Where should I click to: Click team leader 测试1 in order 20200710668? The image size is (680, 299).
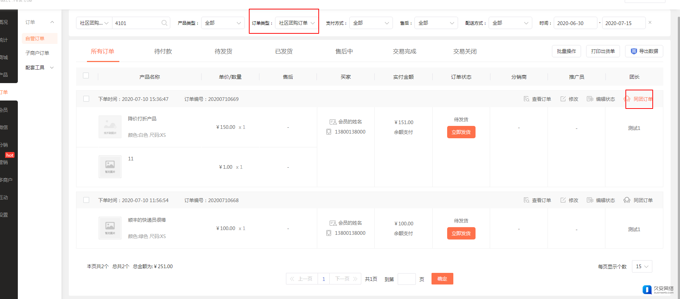point(634,229)
